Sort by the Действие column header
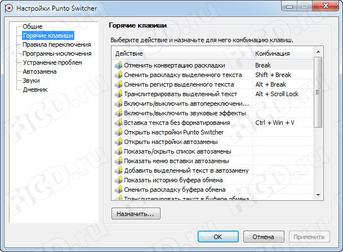Image resolution: width=343 pixels, height=252 pixels. [182, 53]
